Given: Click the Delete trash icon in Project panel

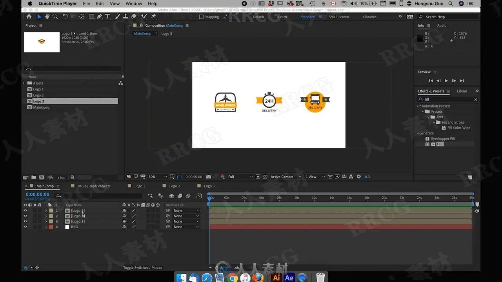Looking at the screenshot, I should 72,177.
